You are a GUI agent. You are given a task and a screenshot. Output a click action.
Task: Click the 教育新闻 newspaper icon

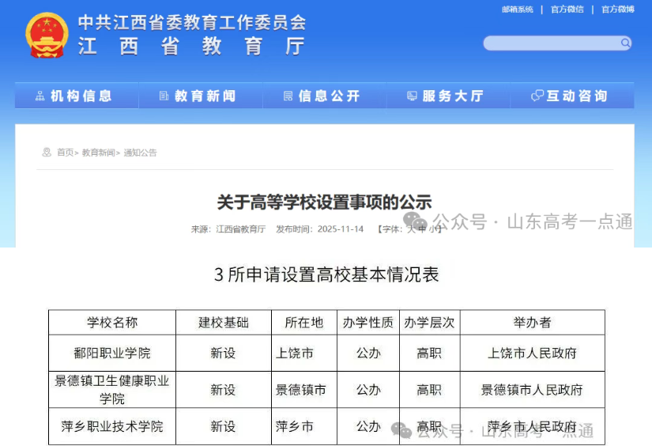164,96
